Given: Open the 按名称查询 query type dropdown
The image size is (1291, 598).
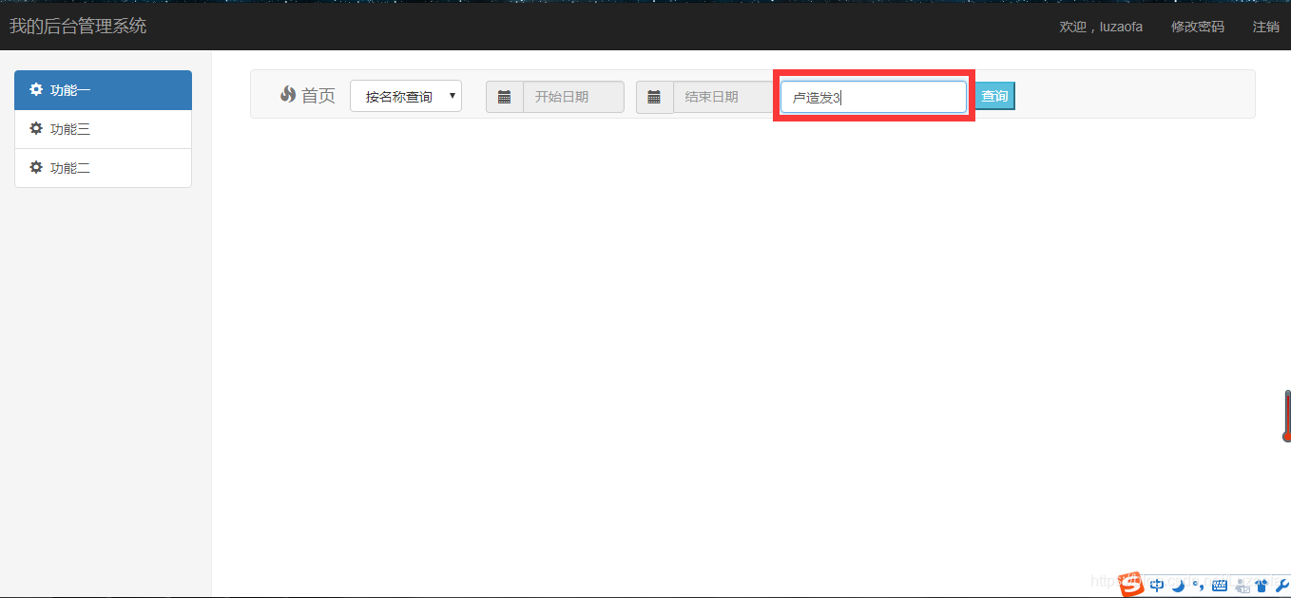Looking at the screenshot, I should [x=406, y=96].
